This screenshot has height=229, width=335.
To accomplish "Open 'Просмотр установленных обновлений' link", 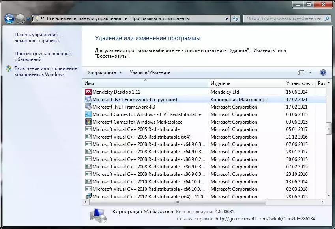I will (43, 56).
